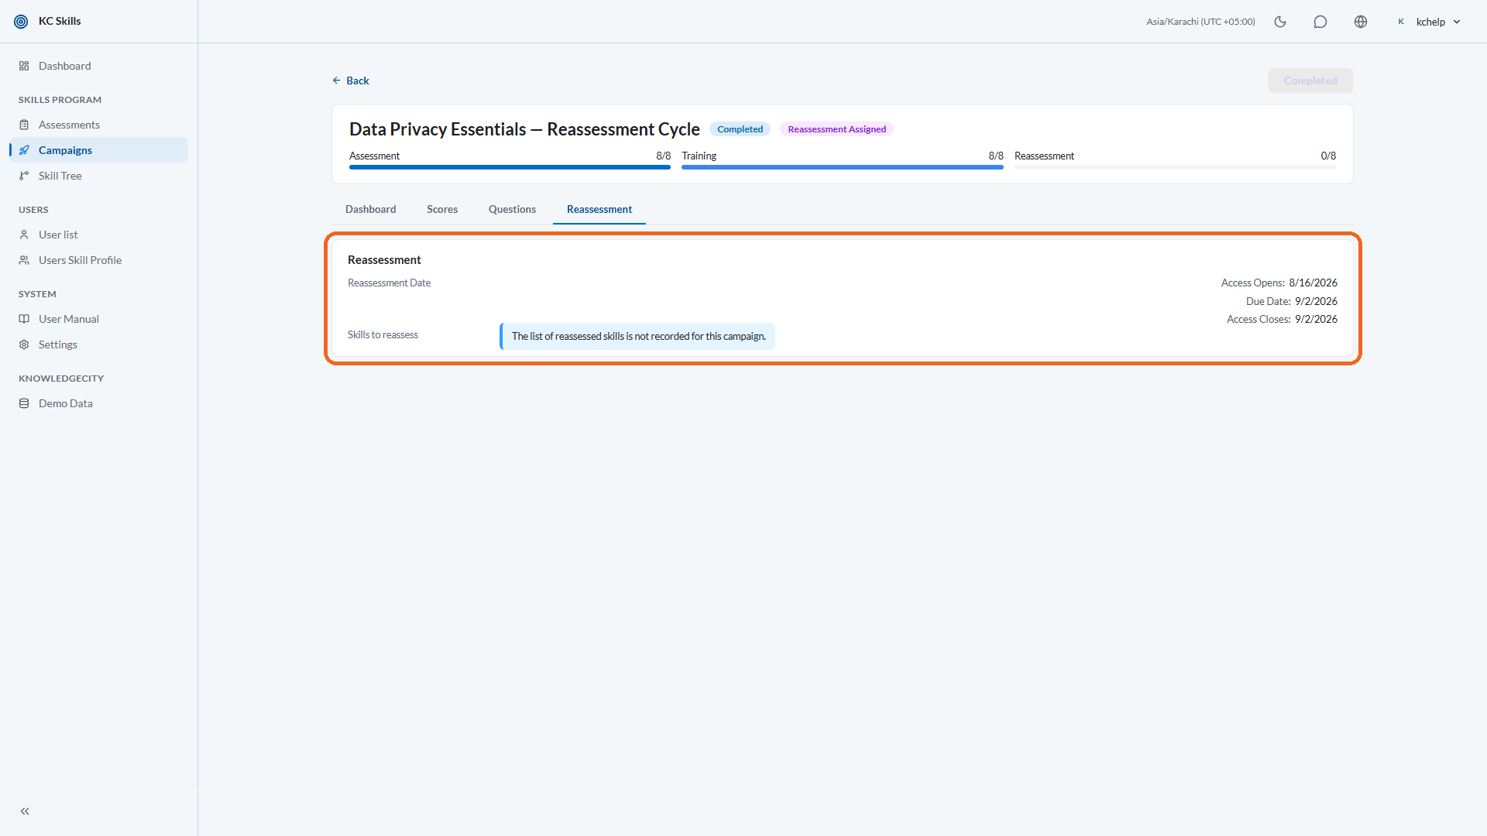Click the Reassessment Date label
Viewport: 1487px width, 836px height.
coord(389,283)
